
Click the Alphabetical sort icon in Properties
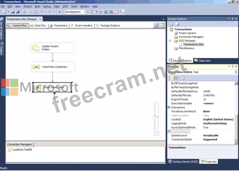(176, 78)
